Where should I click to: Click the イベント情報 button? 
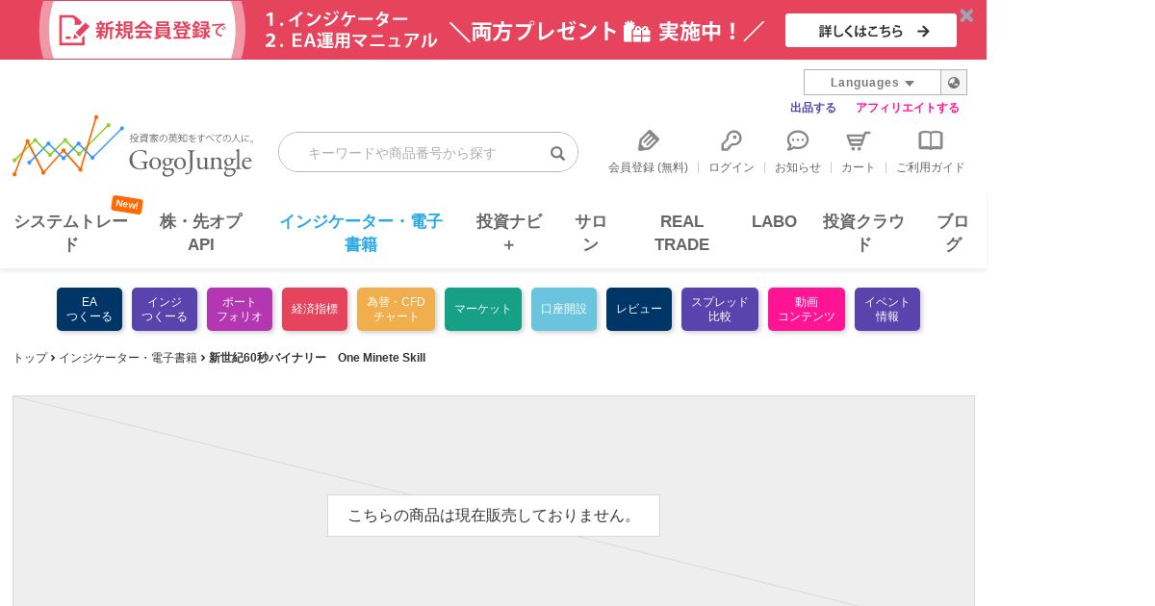[887, 309]
